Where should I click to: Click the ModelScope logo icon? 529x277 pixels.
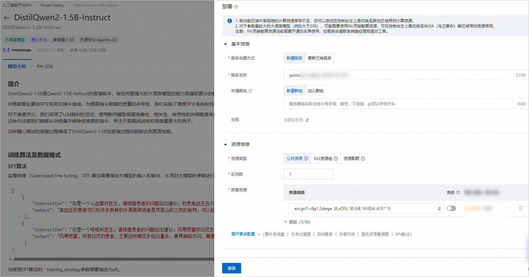(x=6, y=50)
